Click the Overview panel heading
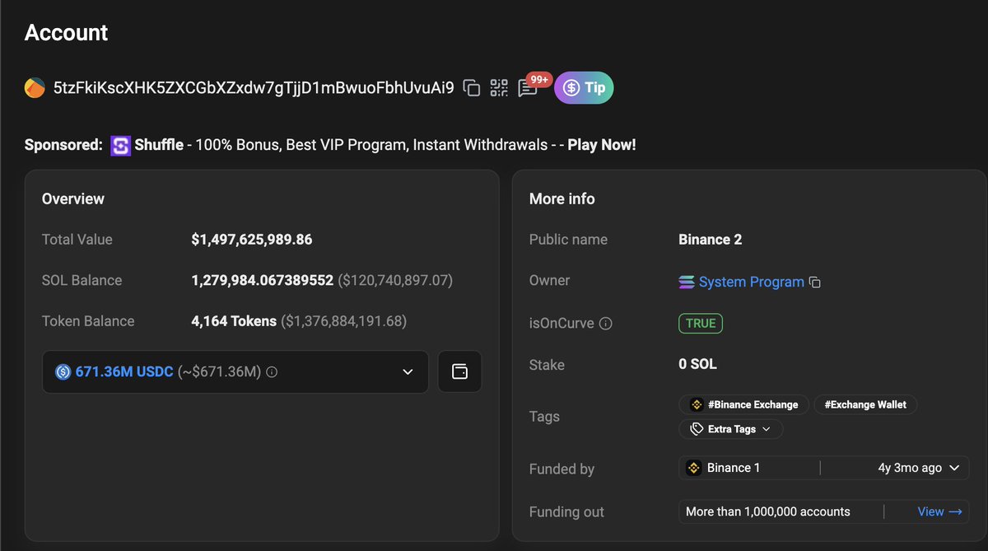988x551 pixels. click(73, 198)
